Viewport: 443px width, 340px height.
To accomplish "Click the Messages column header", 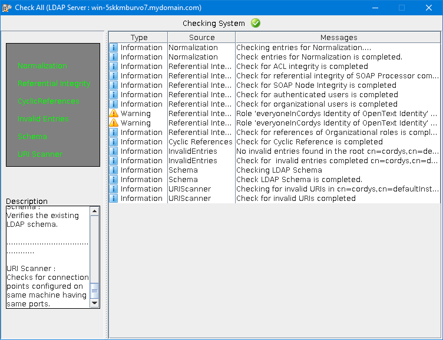I will click(338, 37).
